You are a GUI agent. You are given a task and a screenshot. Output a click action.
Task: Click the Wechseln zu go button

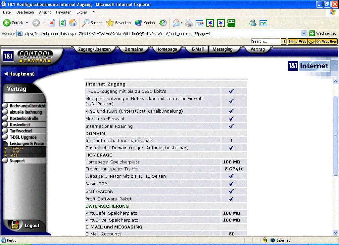coord(322,33)
